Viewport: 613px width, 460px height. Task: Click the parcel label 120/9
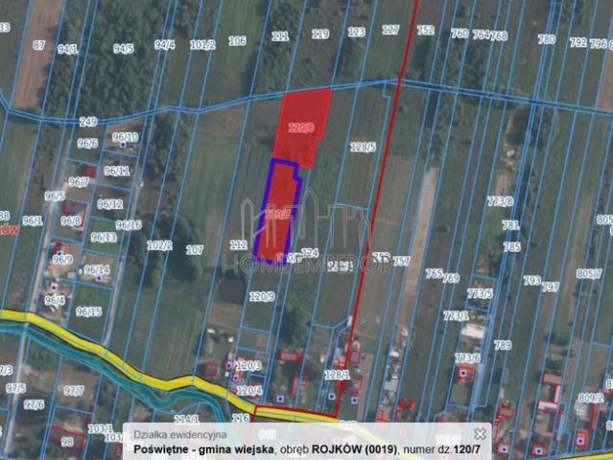[262, 297]
